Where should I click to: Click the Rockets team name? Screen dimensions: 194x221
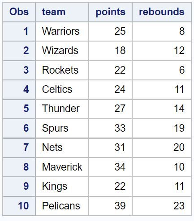click(x=60, y=70)
